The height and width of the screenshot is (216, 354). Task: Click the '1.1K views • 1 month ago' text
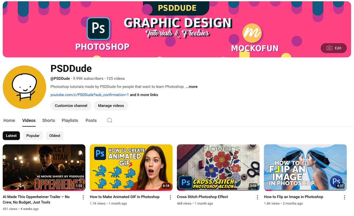tap(108, 204)
